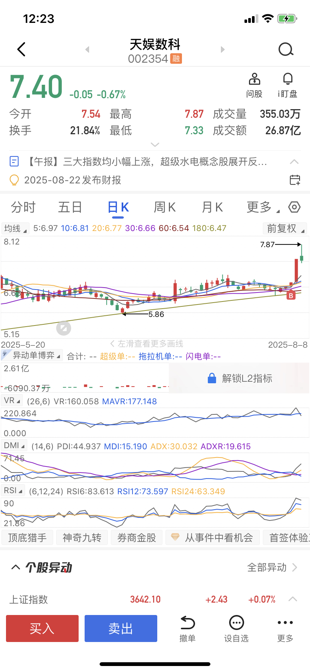This screenshot has height=672, width=310.
Task: Open 从事件中看机会 tool
Action: [212, 538]
